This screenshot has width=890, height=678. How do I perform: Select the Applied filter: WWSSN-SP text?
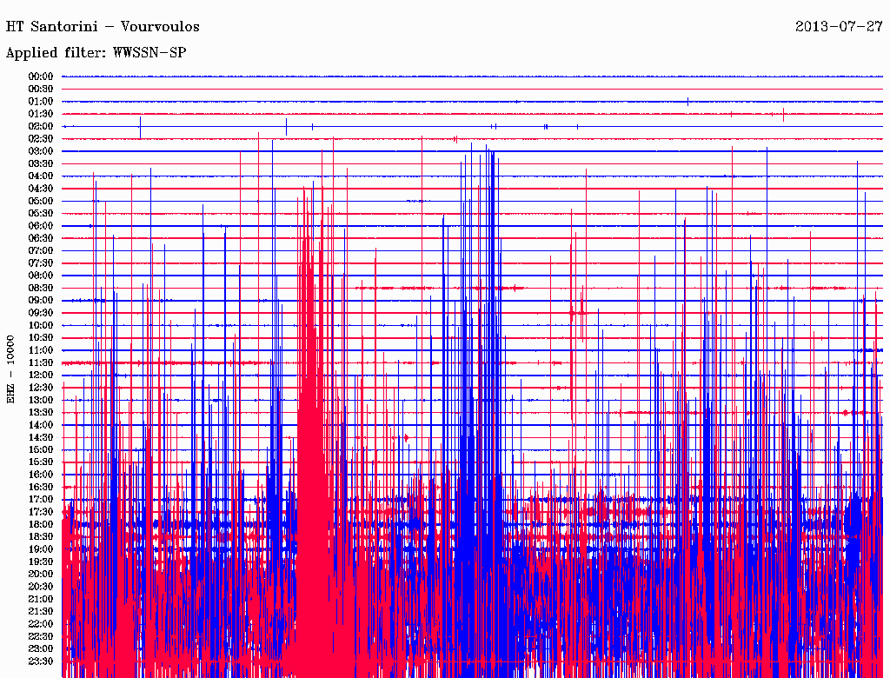96,53
